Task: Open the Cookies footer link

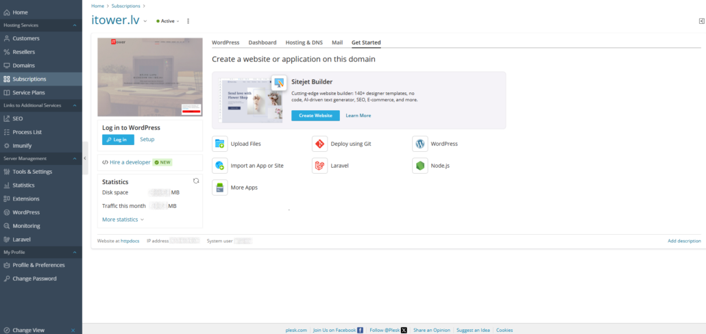Action: pyautogui.click(x=504, y=331)
